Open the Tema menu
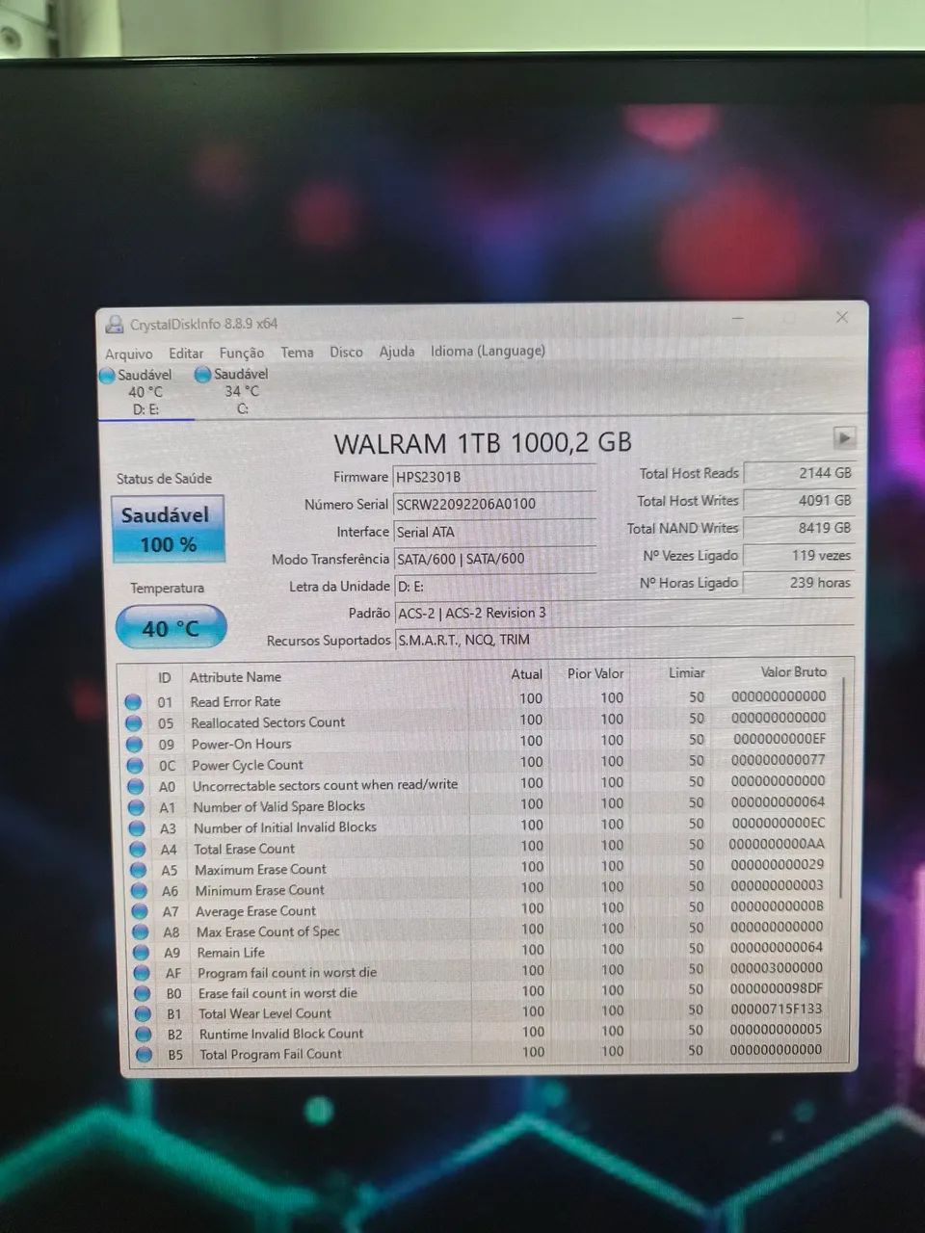This screenshot has width=925, height=1233. [297, 353]
